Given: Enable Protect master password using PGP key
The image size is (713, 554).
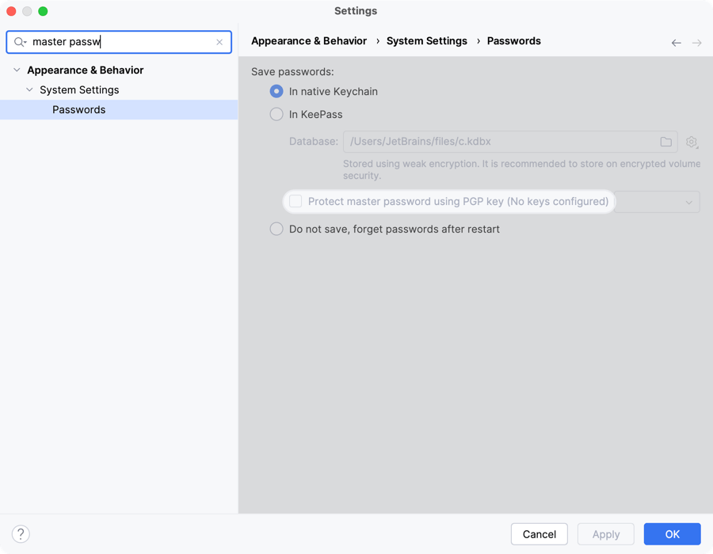Looking at the screenshot, I should 295,202.
